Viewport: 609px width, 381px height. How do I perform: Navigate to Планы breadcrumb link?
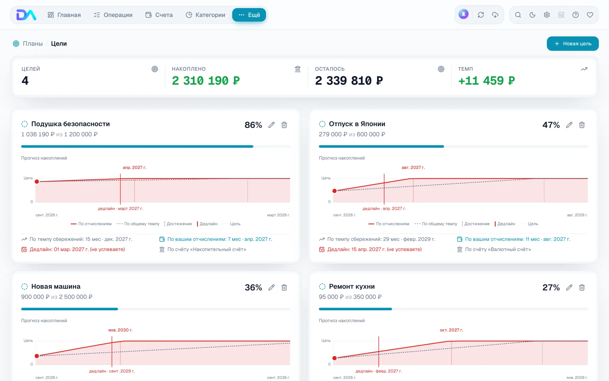click(x=33, y=44)
